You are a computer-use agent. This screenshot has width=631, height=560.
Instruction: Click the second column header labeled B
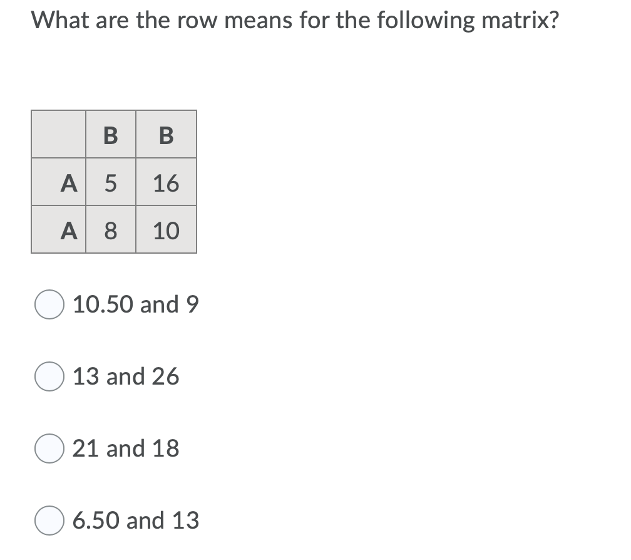165,134
